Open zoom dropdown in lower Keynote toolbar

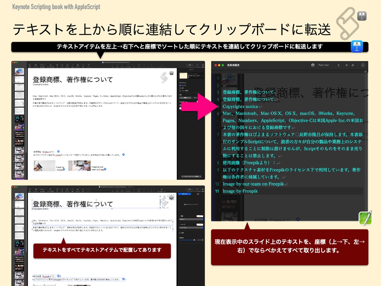(43, 189)
